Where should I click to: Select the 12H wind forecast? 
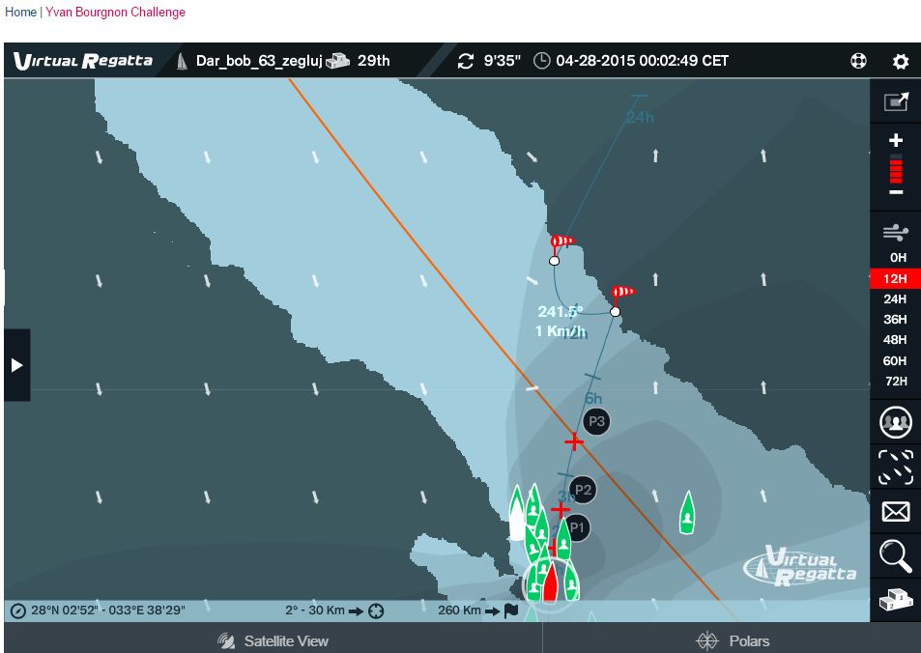tap(896, 278)
